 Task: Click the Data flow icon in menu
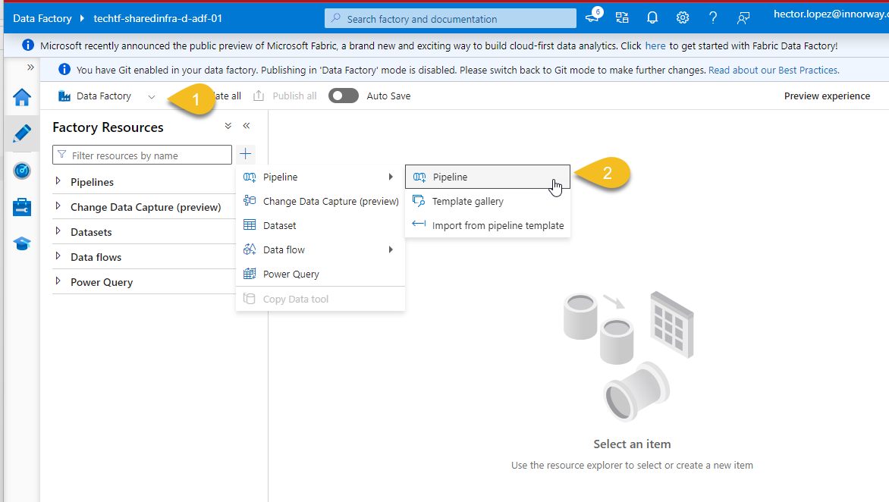click(250, 249)
